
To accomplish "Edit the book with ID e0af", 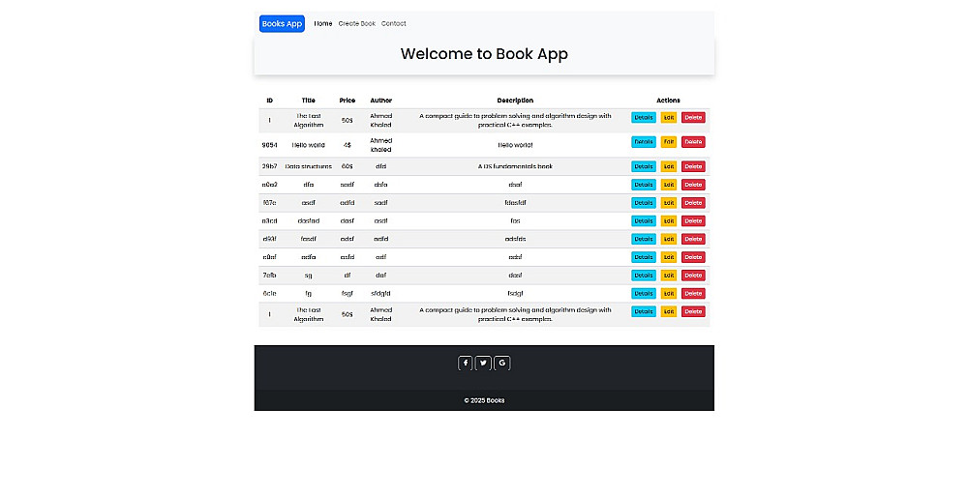I will pyautogui.click(x=669, y=257).
